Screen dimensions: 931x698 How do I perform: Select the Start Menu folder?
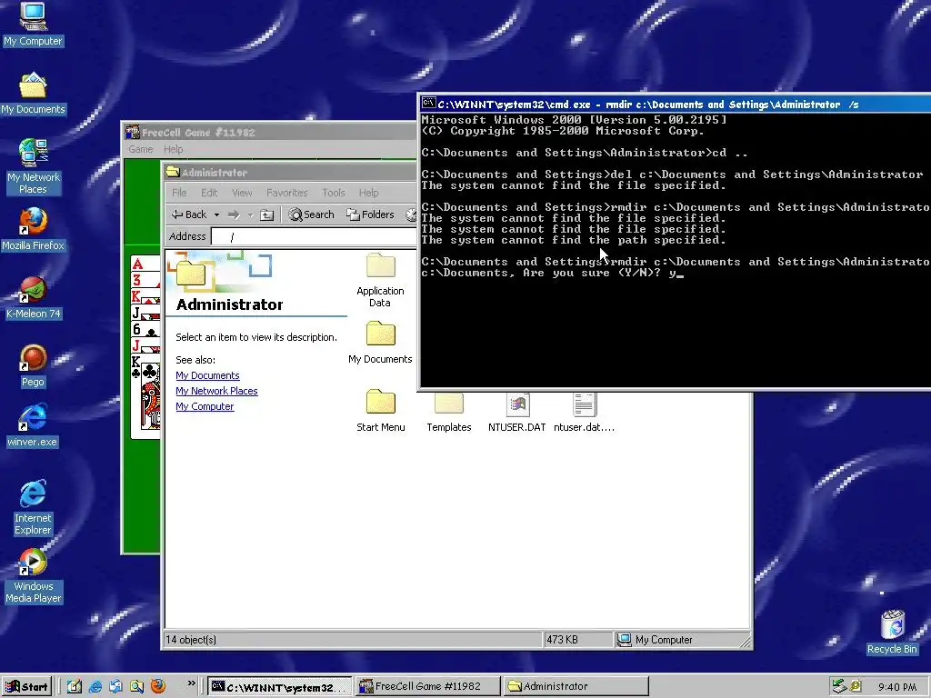pos(380,411)
